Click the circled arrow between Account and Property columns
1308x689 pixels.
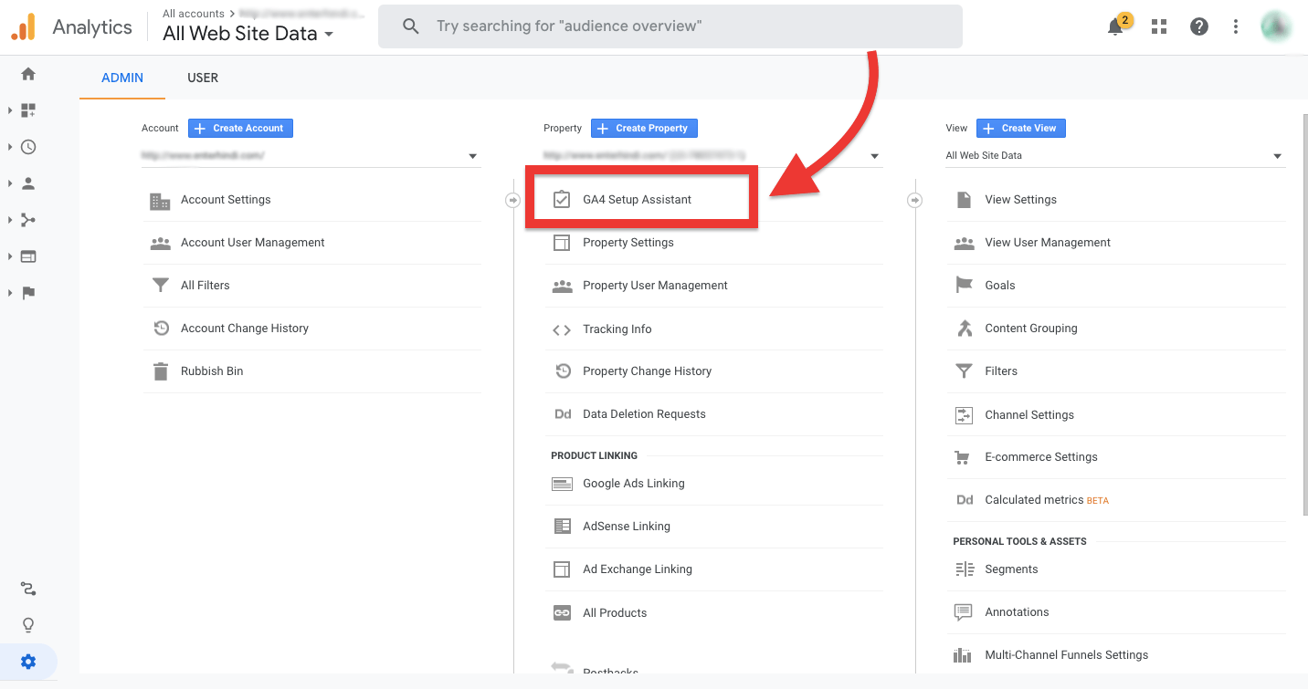coord(513,200)
